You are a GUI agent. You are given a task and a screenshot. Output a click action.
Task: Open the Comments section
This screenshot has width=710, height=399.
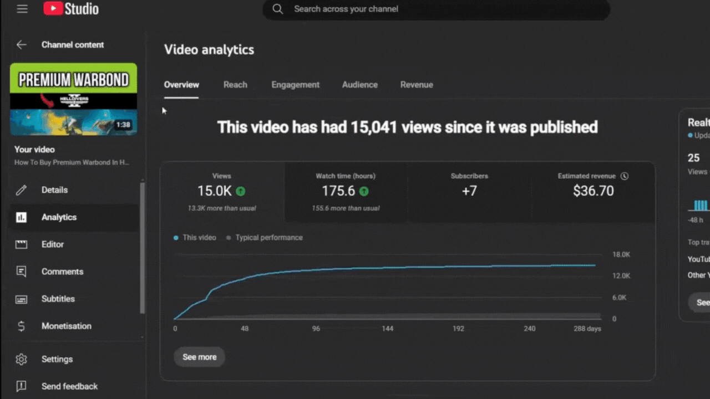click(x=74, y=272)
